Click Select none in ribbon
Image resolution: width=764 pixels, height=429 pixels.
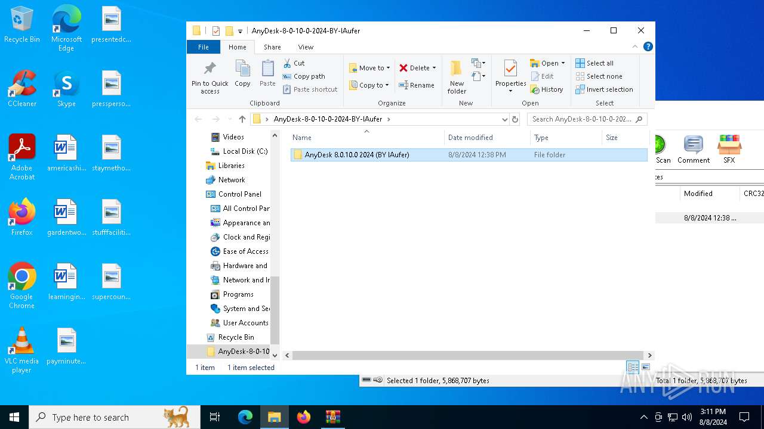[x=599, y=76]
